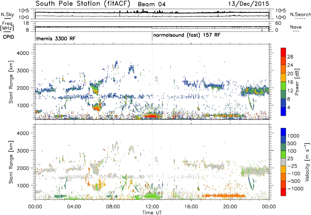Select the normalsound (fast) 157 RF annotation
Viewport: 311px width, 215px height.
tap(187, 35)
